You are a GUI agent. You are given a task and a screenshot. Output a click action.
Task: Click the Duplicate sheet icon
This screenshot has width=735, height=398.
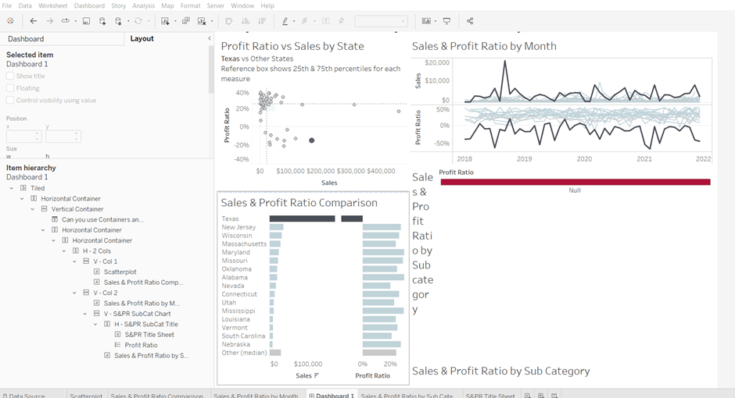(186, 21)
